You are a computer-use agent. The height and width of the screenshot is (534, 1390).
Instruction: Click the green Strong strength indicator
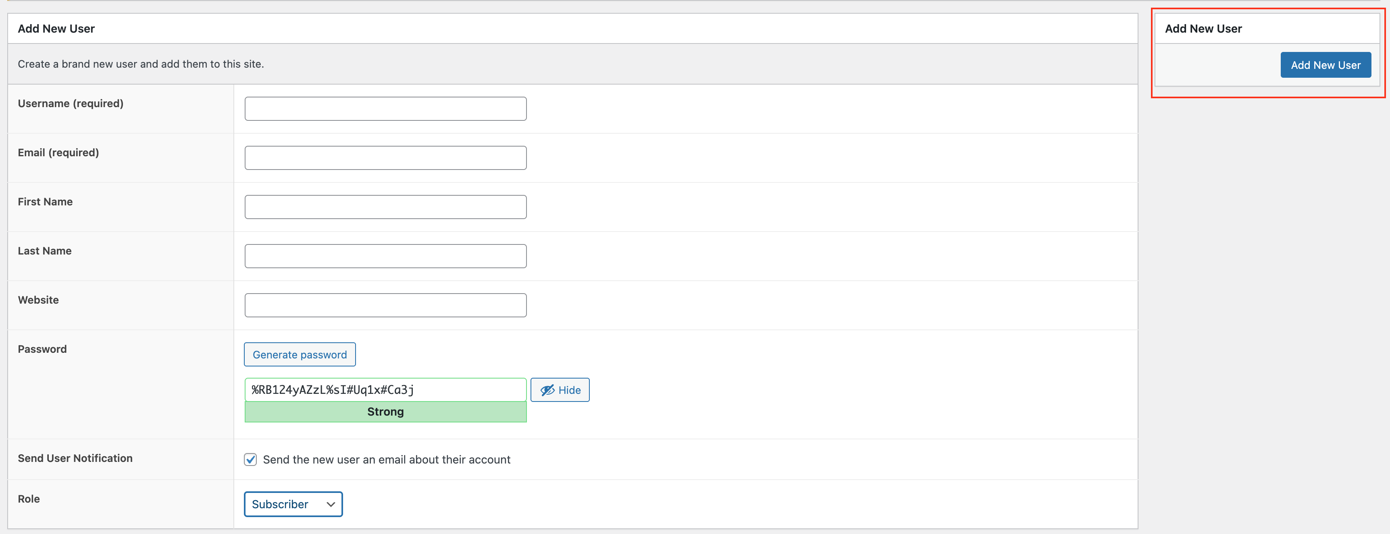click(x=385, y=412)
